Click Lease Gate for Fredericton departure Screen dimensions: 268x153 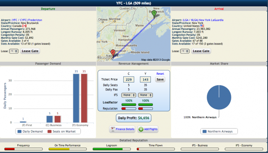click(x=30, y=51)
